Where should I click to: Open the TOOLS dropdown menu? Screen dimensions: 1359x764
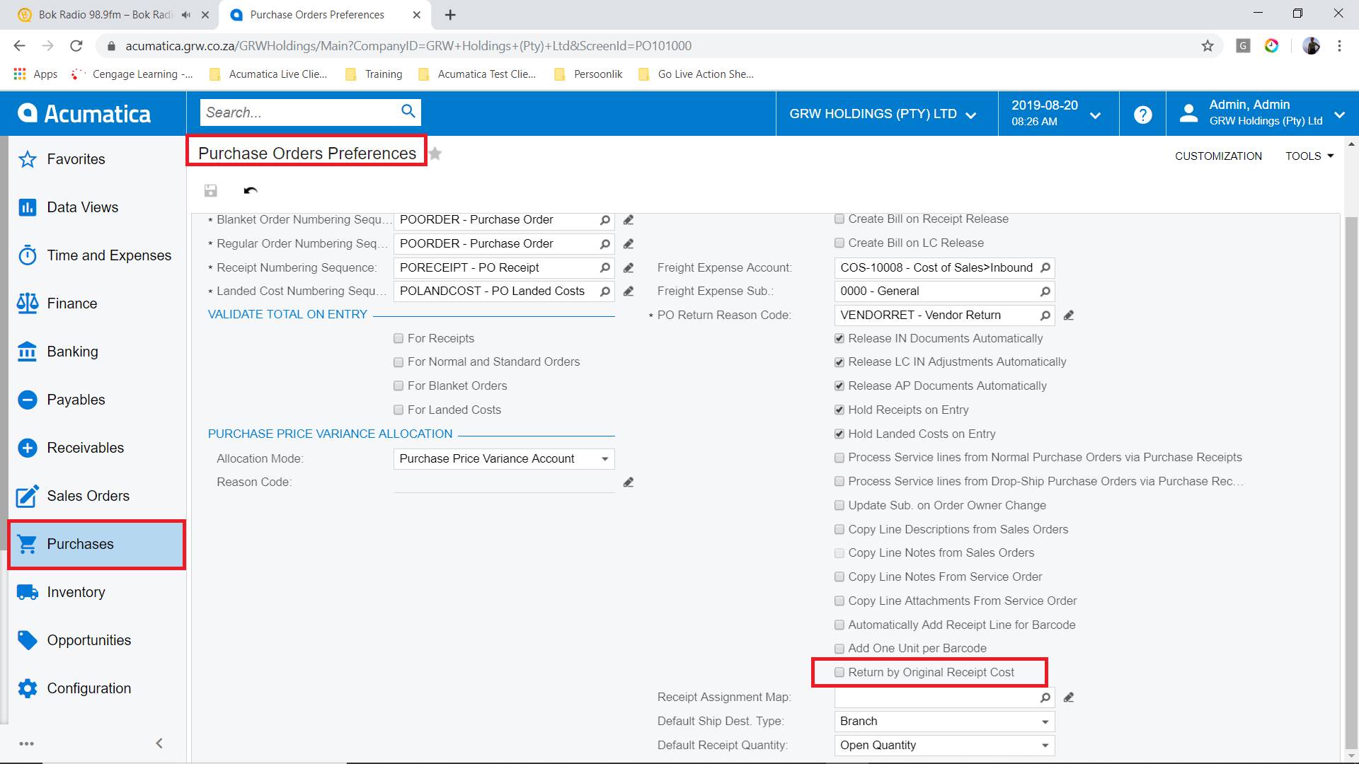1309,156
